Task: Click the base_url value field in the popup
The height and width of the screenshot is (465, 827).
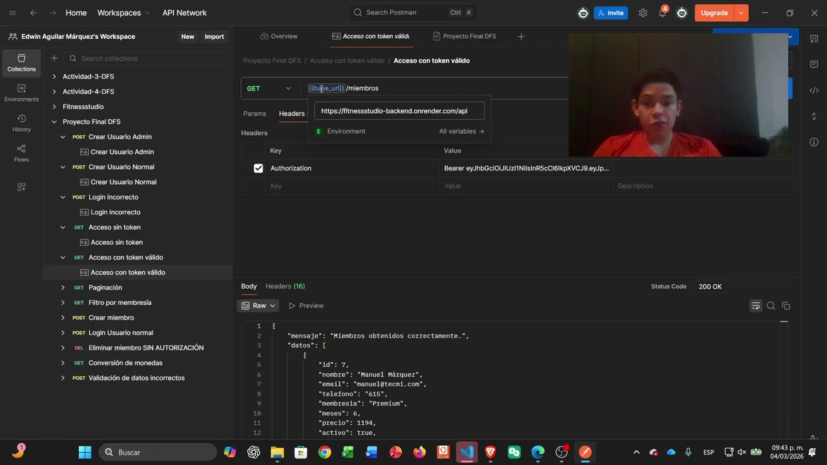Action: pos(399,111)
